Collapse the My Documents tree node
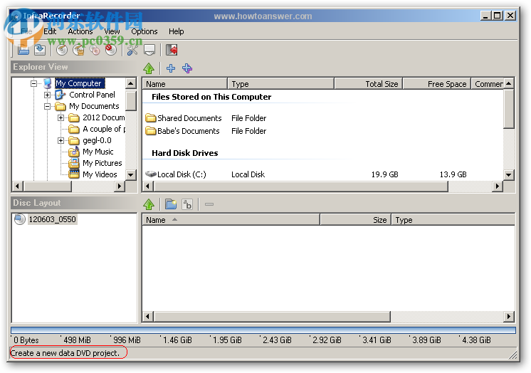The image size is (531, 373). 48,106
